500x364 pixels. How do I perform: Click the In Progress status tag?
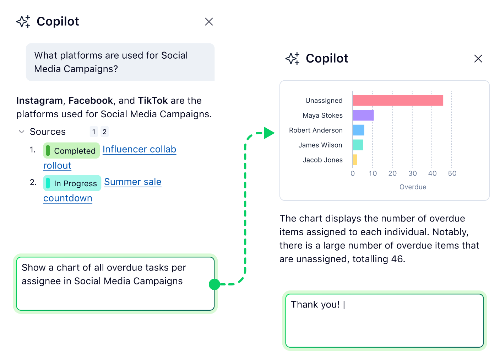[72, 183]
